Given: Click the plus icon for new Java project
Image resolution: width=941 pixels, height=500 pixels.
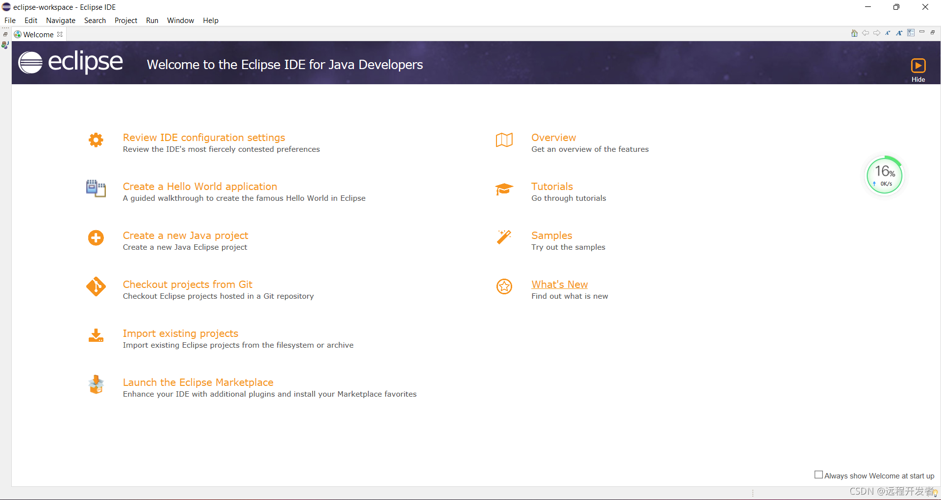Looking at the screenshot, I should [96, 238].
